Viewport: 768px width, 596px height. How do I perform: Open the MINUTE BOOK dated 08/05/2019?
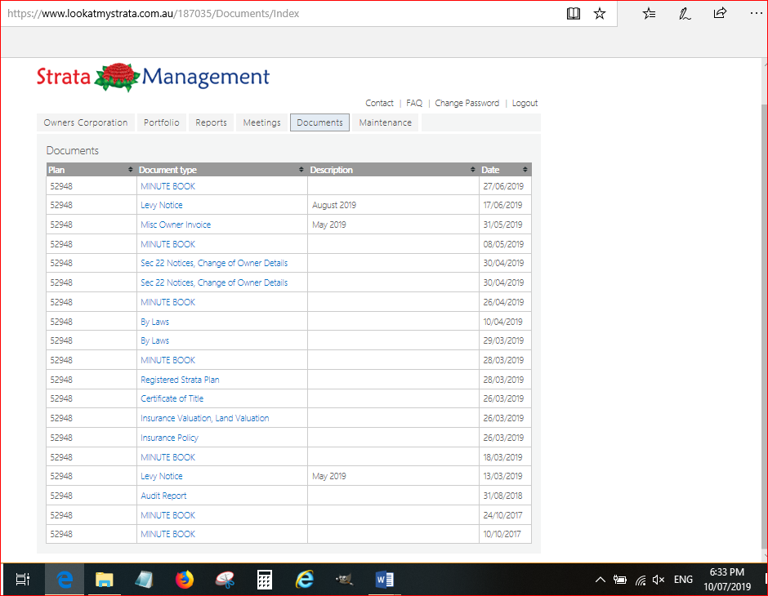168,244
